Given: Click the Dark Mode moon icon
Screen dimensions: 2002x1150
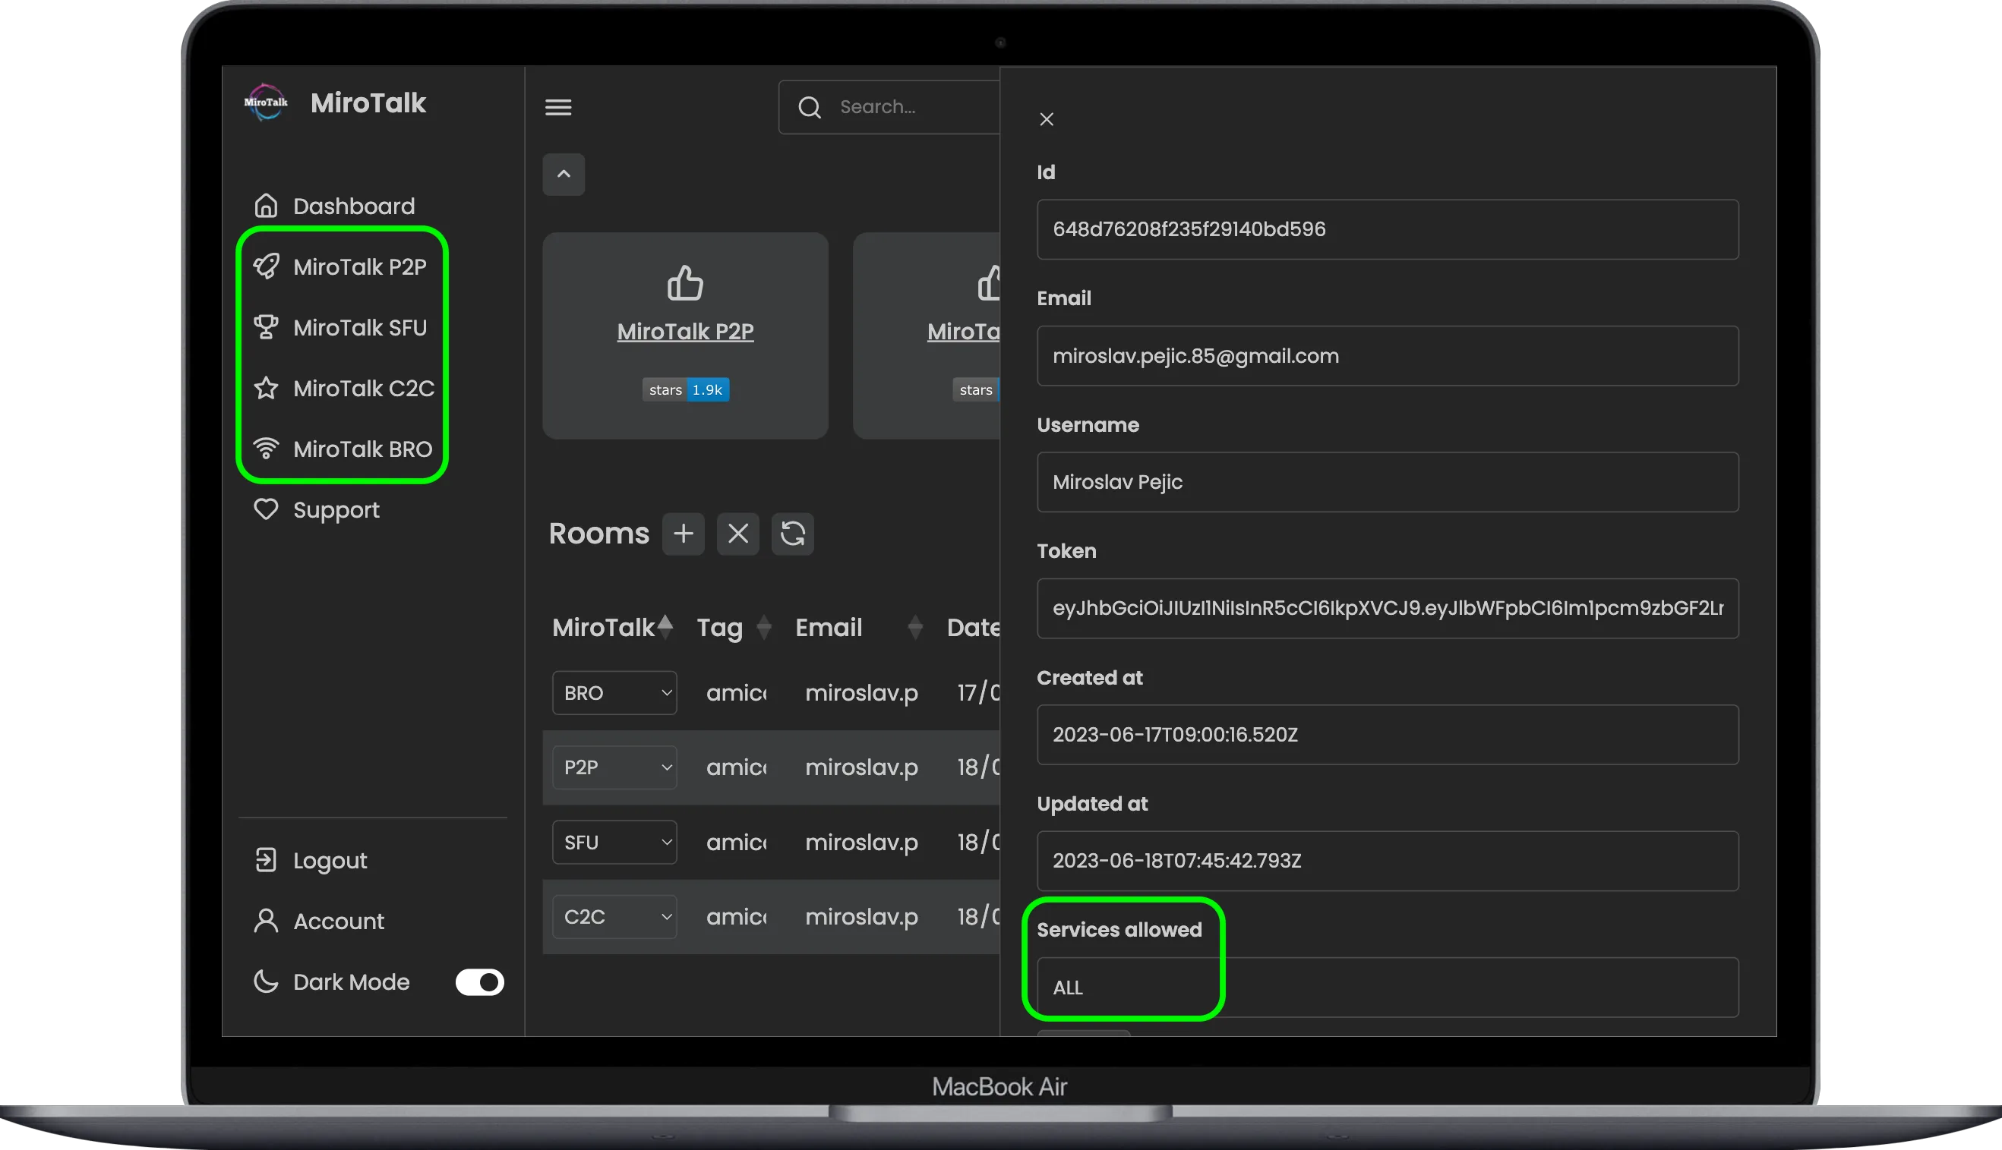Looking at the screenshot, I should [x=267, y=981].
